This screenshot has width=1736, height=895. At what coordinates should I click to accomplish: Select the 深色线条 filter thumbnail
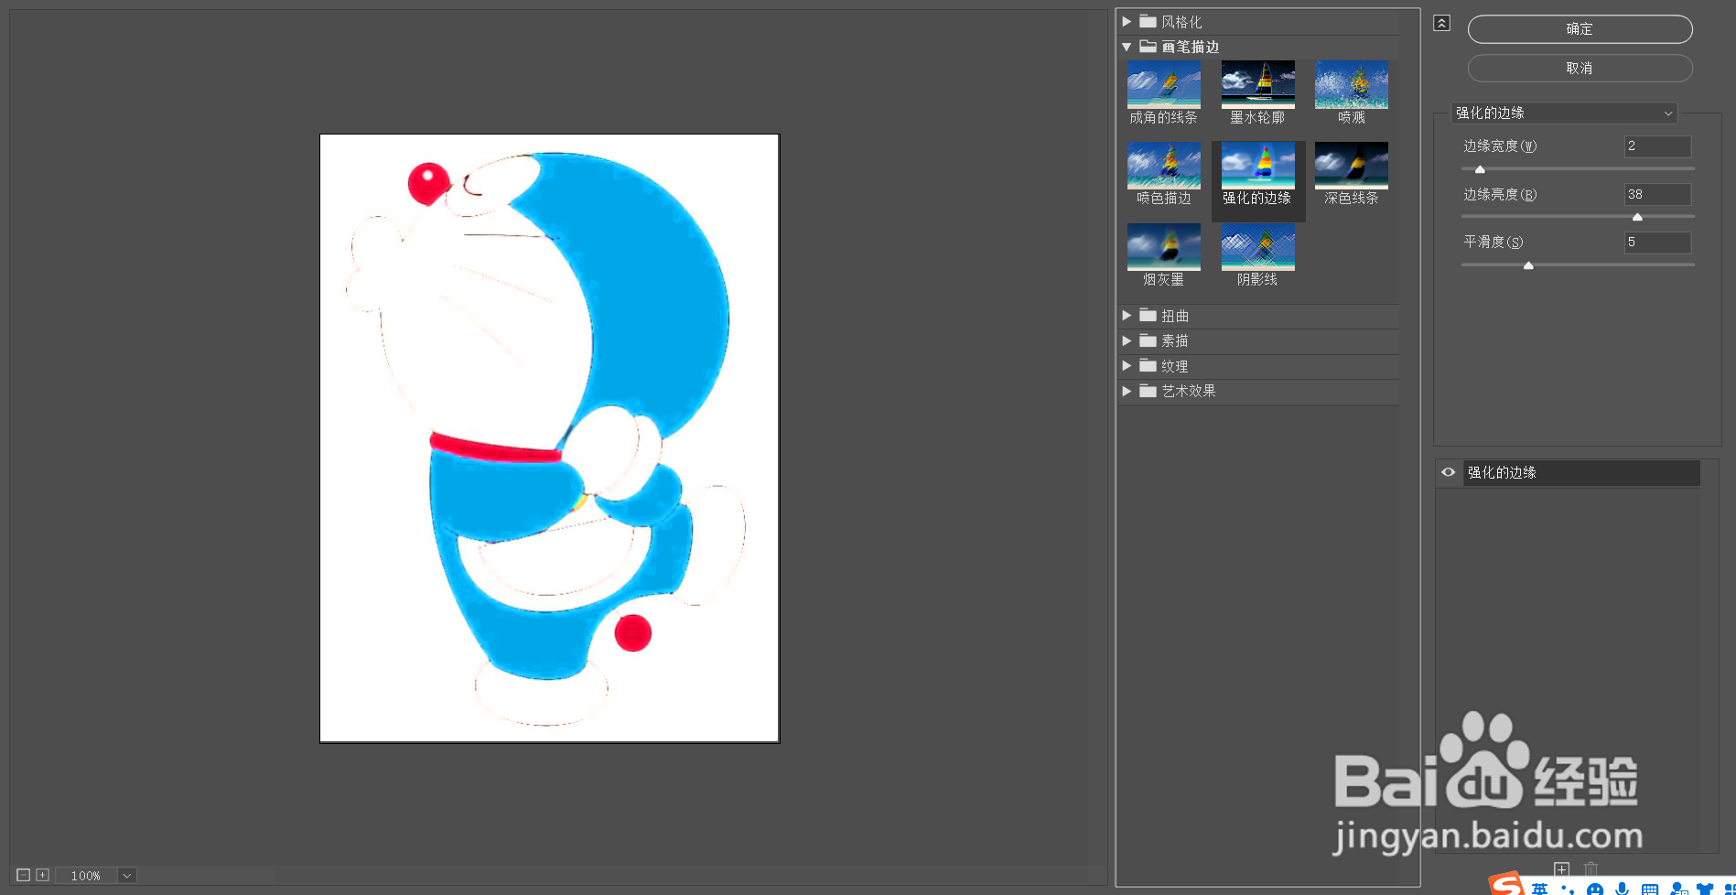tap(1351, 165)
